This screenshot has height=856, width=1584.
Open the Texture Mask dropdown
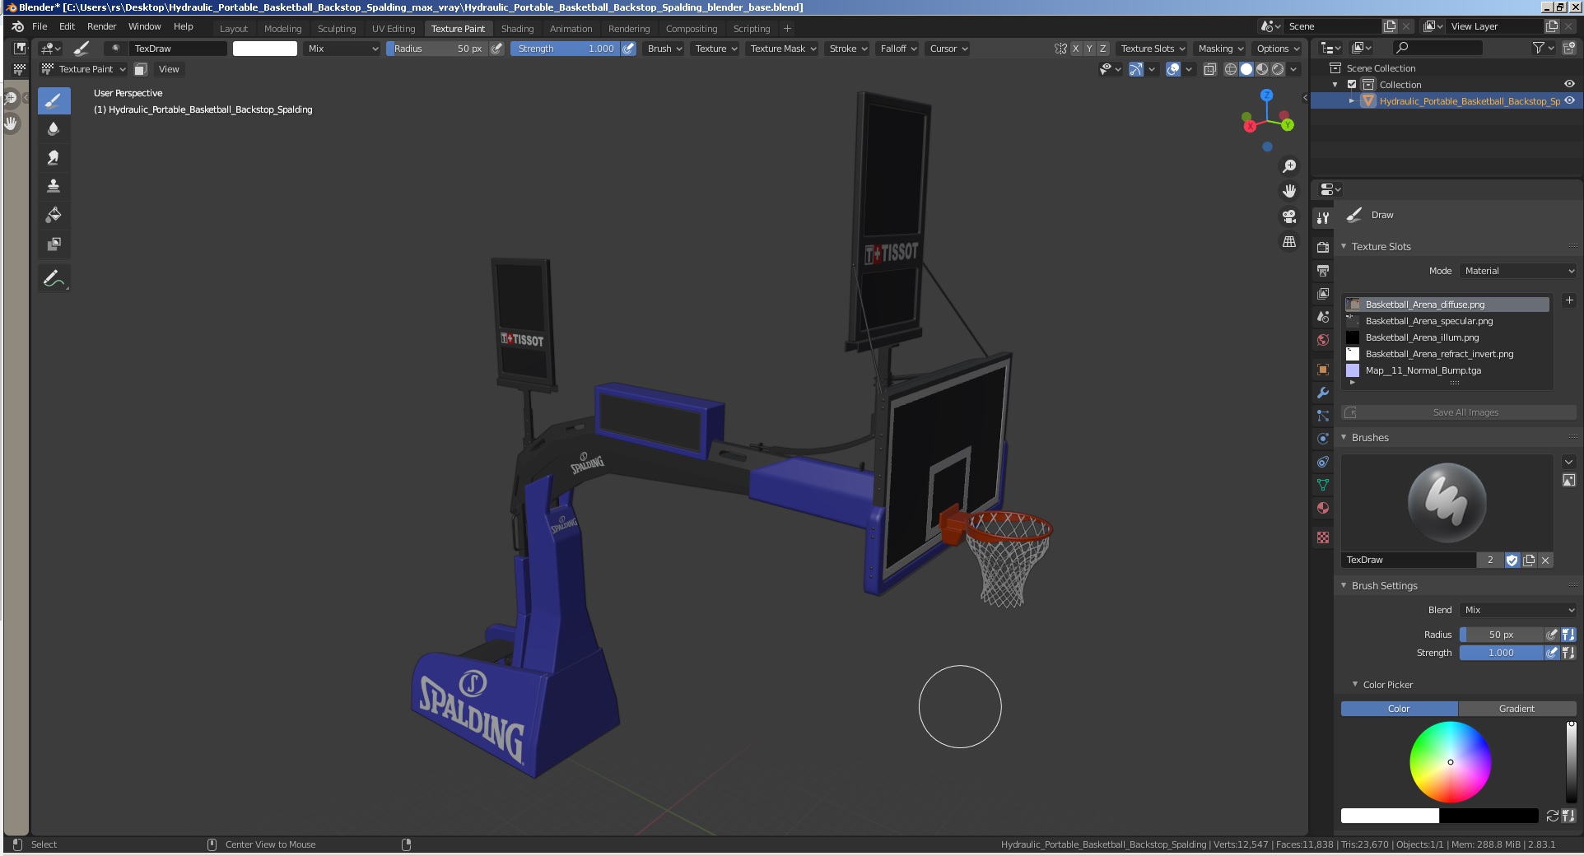(783, 49)
